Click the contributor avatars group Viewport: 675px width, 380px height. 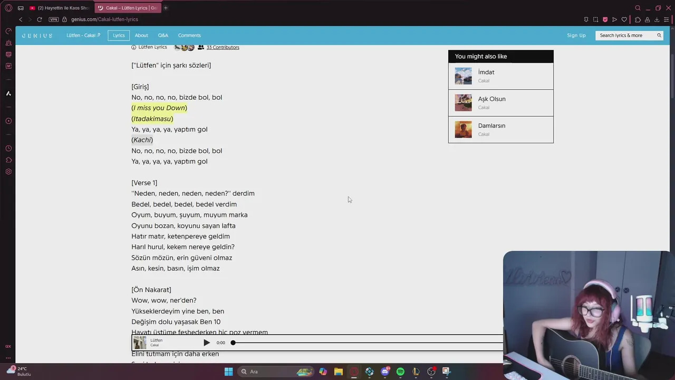click(184, 47)
